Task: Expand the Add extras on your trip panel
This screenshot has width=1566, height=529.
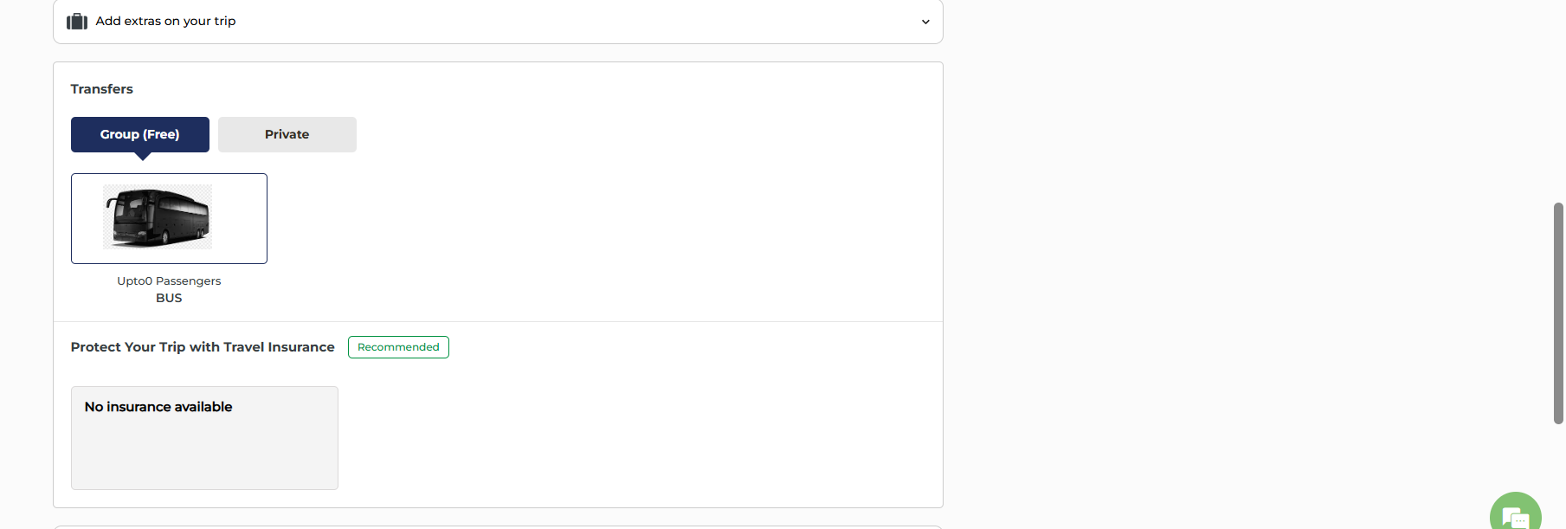Action: pyautogui.click(x=165, y=22)
